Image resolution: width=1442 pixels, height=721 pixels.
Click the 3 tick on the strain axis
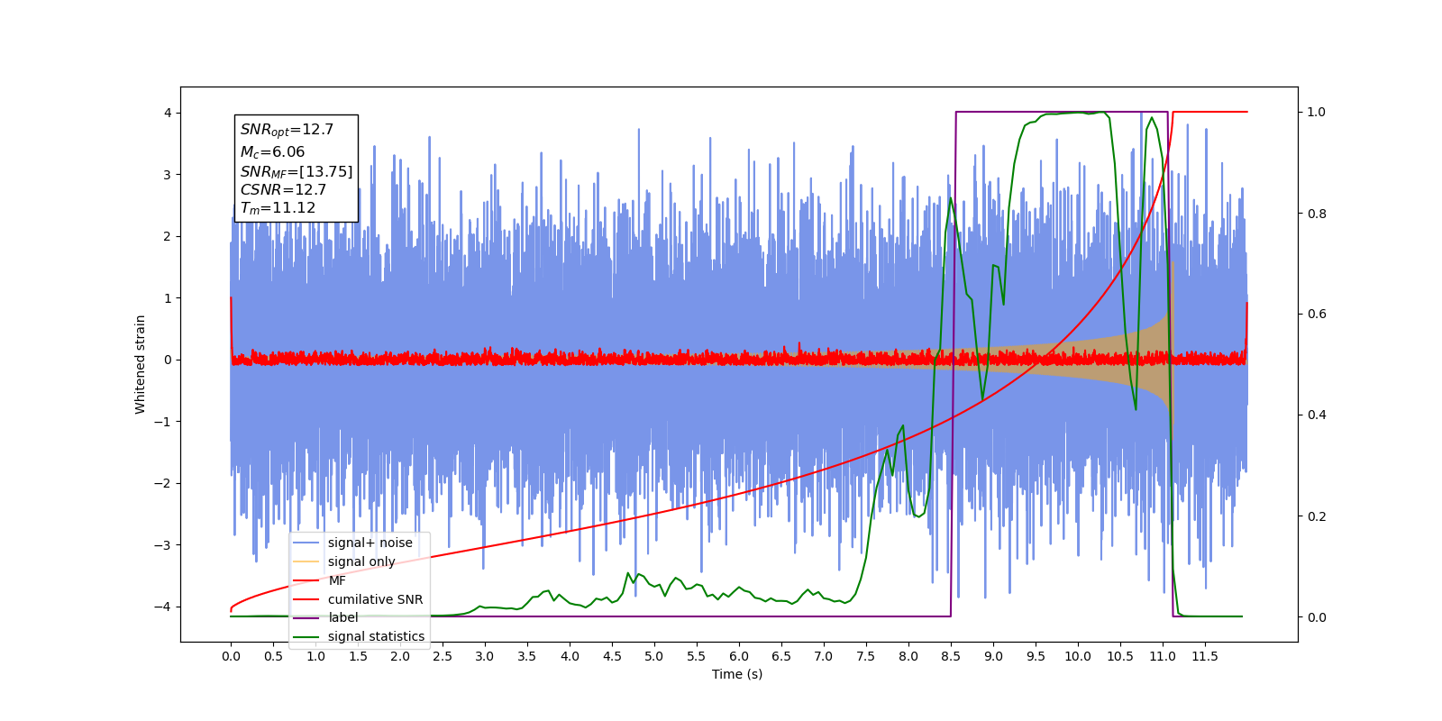(x=168, y=175)
